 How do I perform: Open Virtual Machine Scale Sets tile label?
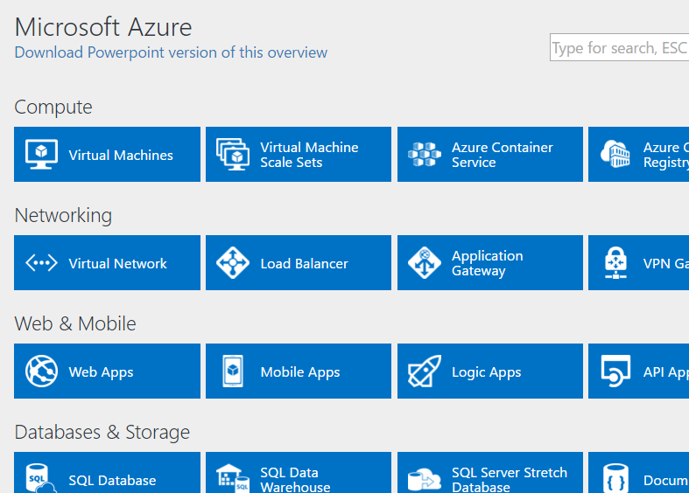309,155
